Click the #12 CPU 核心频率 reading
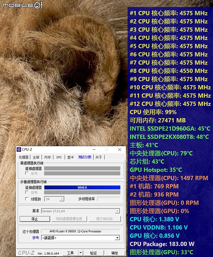The image size is (213, 257). (x=170, y=104)
